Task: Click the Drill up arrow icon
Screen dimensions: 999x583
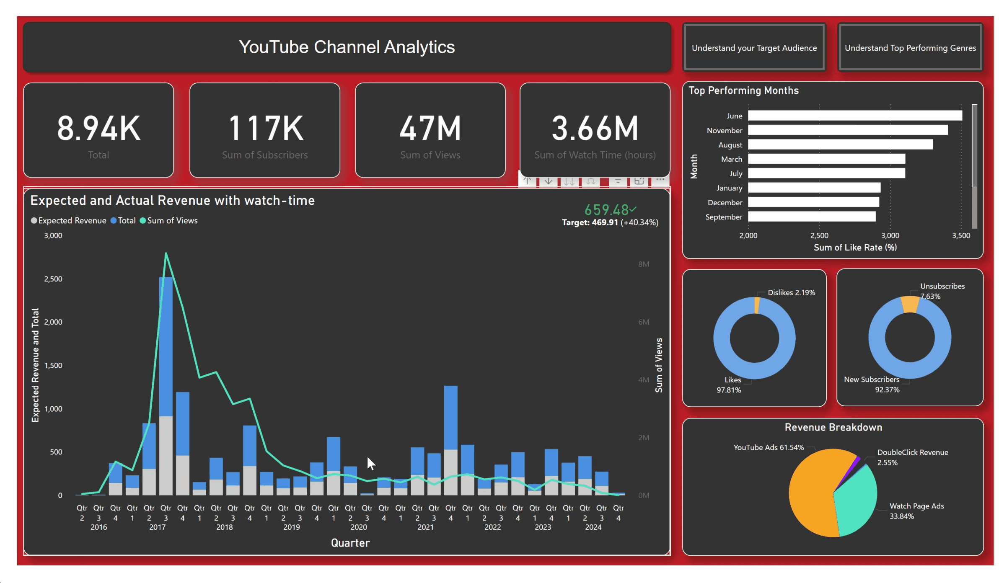Action: (x=527, y=181)
